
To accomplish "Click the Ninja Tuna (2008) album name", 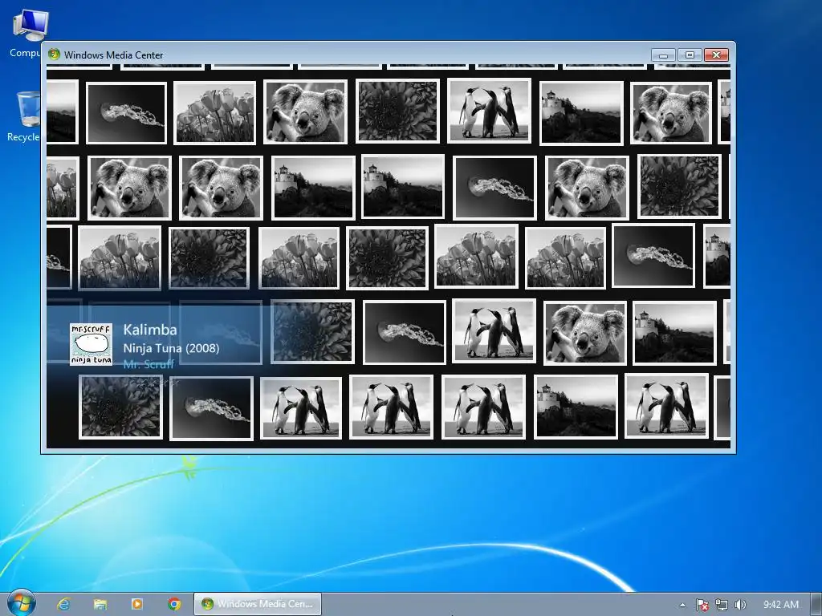I will point(171,348).
